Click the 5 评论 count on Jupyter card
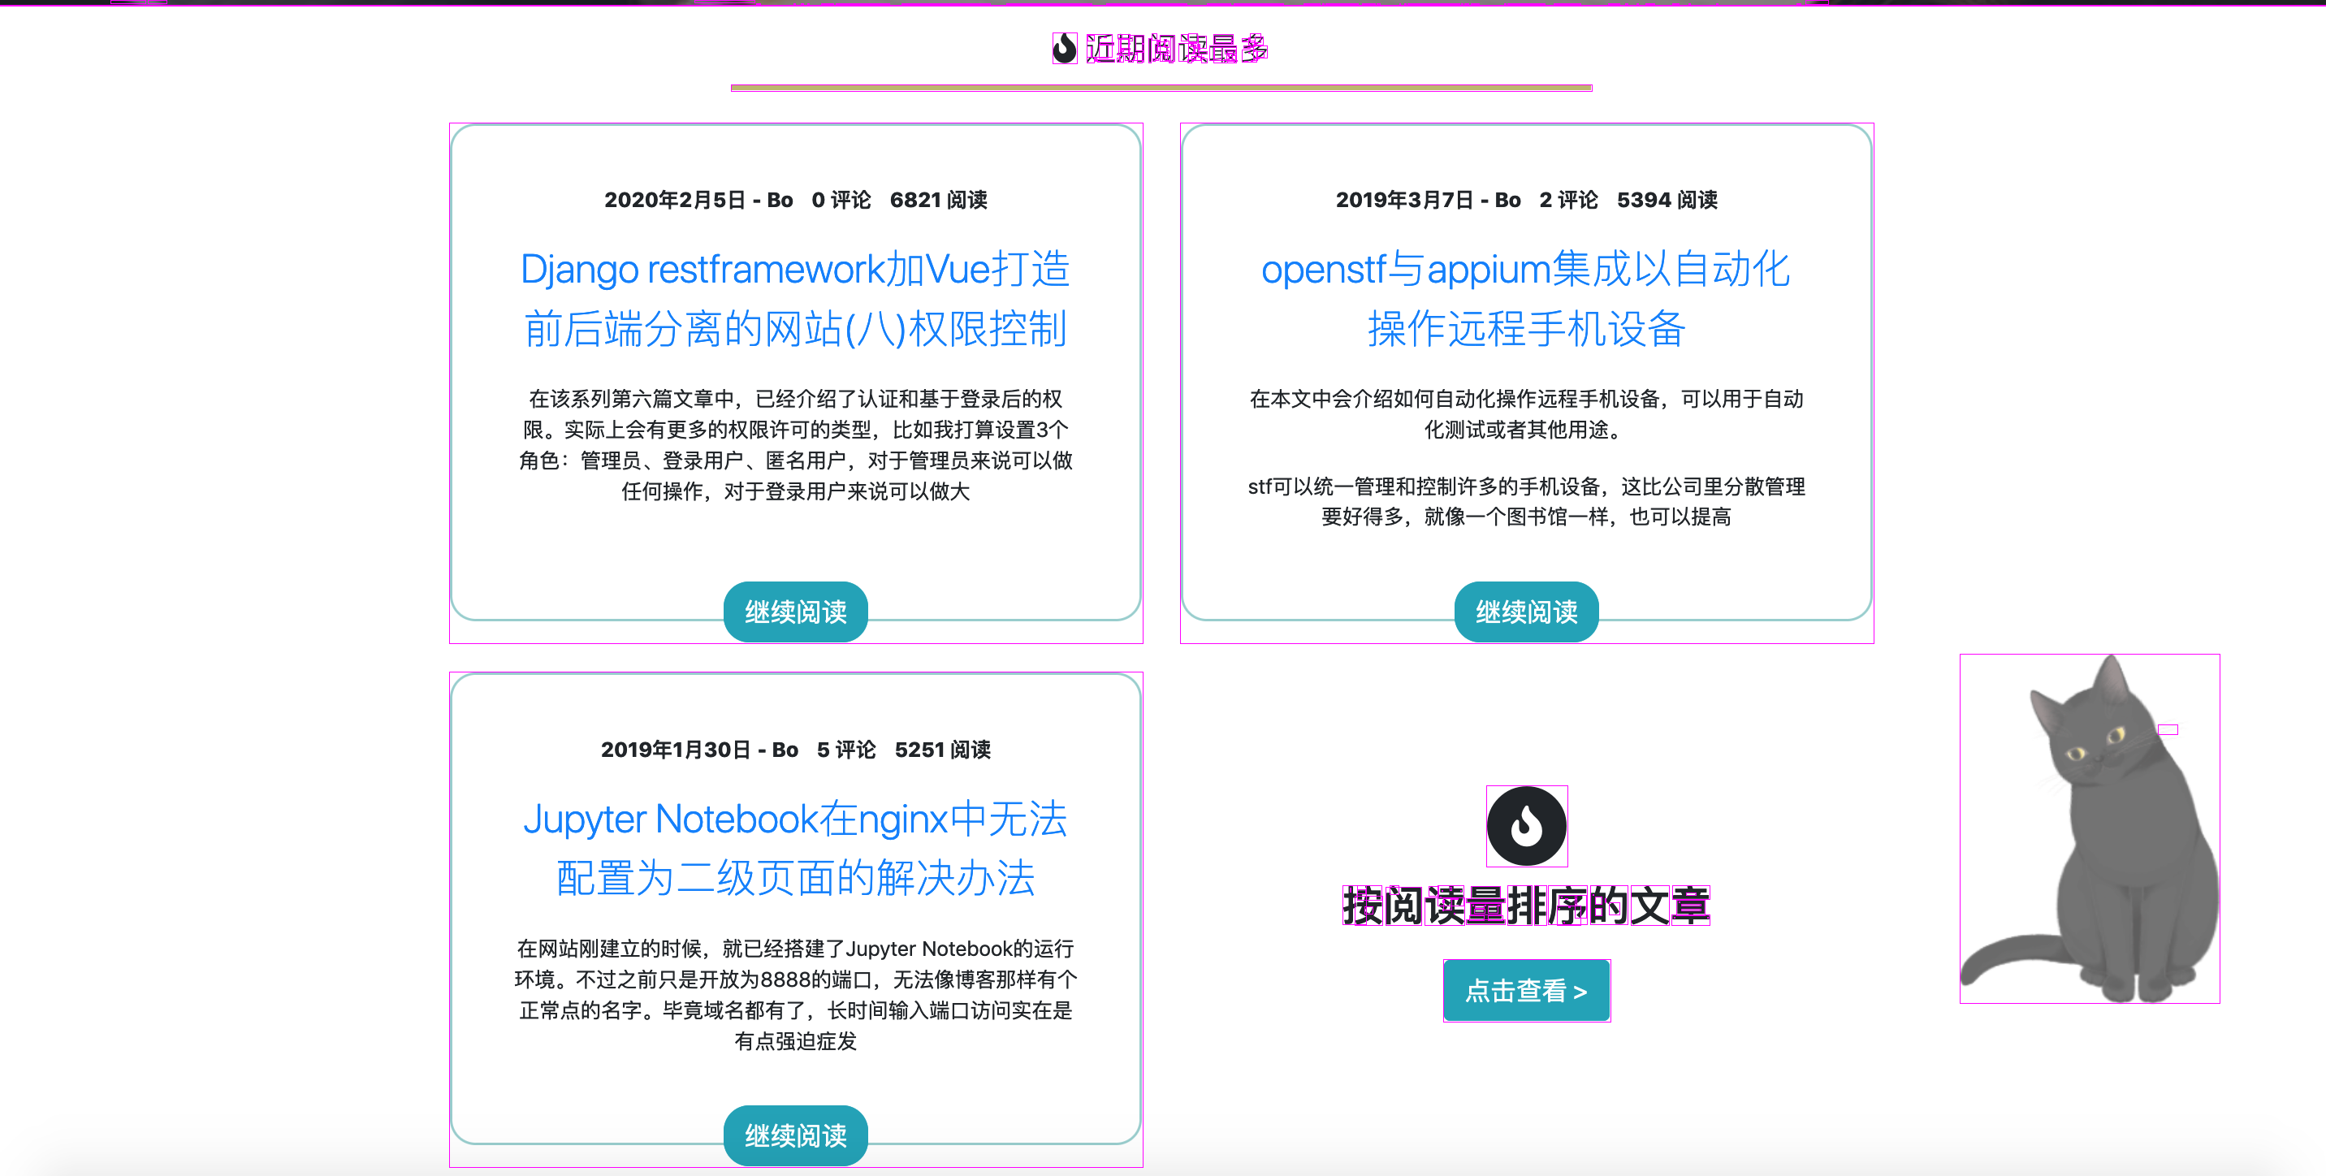 coord(846,750)
